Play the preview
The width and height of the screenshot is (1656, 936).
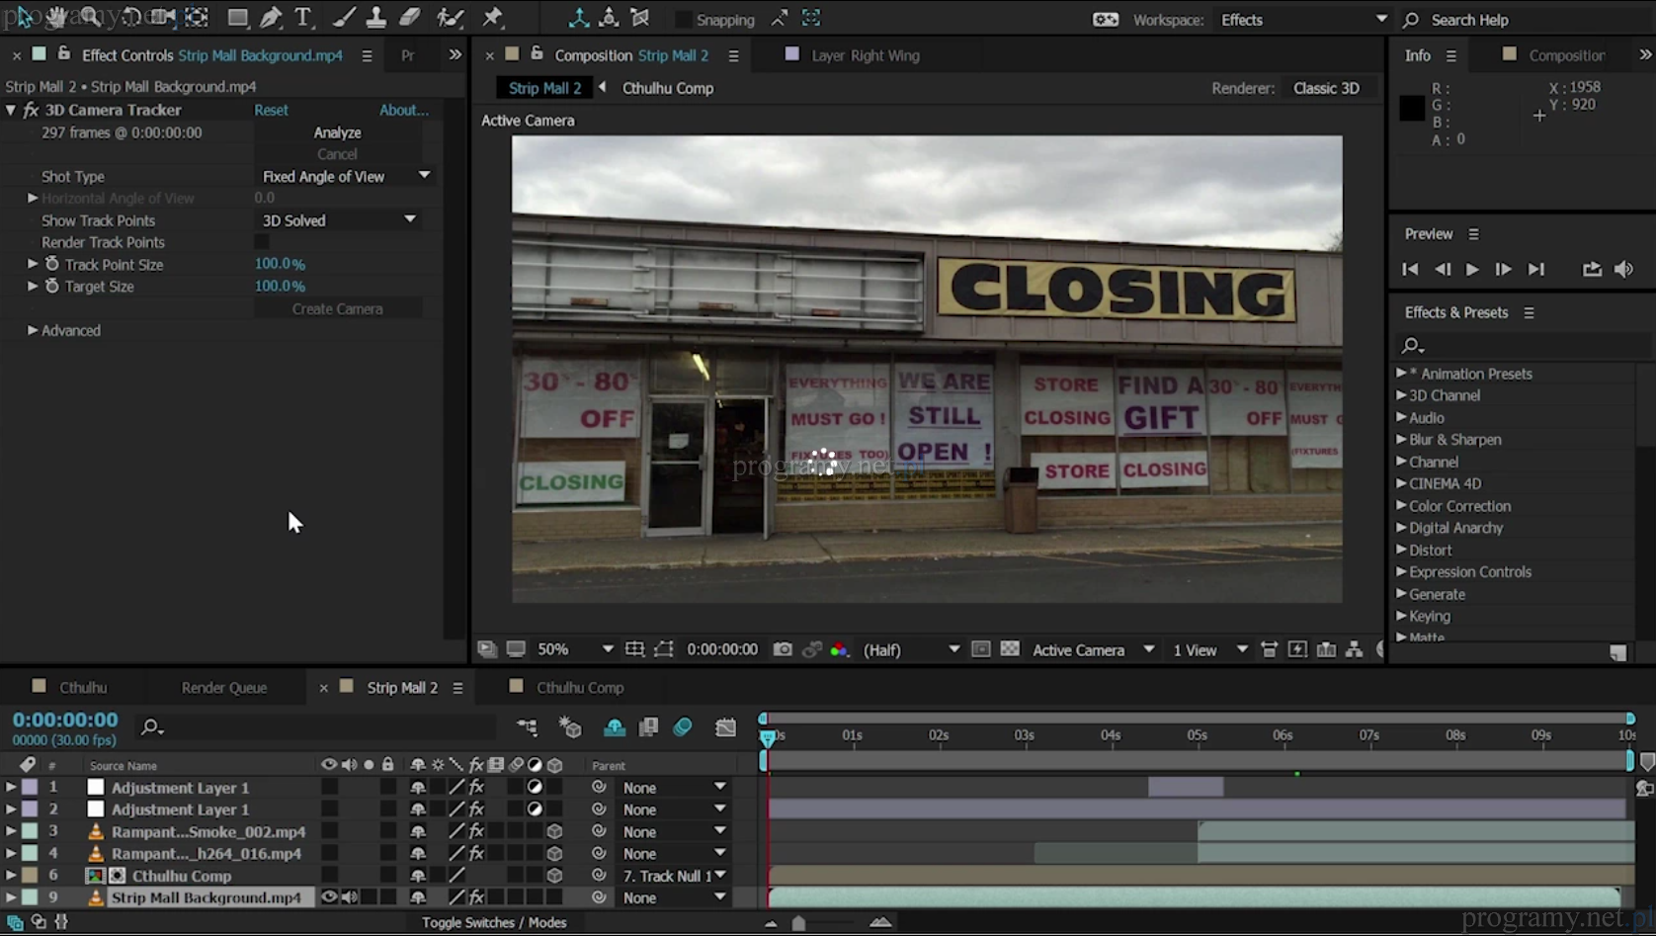(1471, 269)
